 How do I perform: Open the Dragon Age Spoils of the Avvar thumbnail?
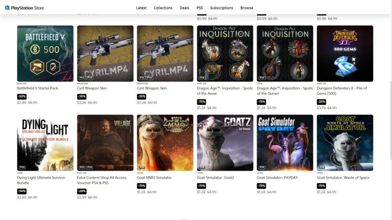pyautogui.click(x=225, y=53)
